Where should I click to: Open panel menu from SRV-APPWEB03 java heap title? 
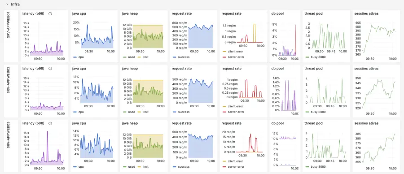pos(130,123)
